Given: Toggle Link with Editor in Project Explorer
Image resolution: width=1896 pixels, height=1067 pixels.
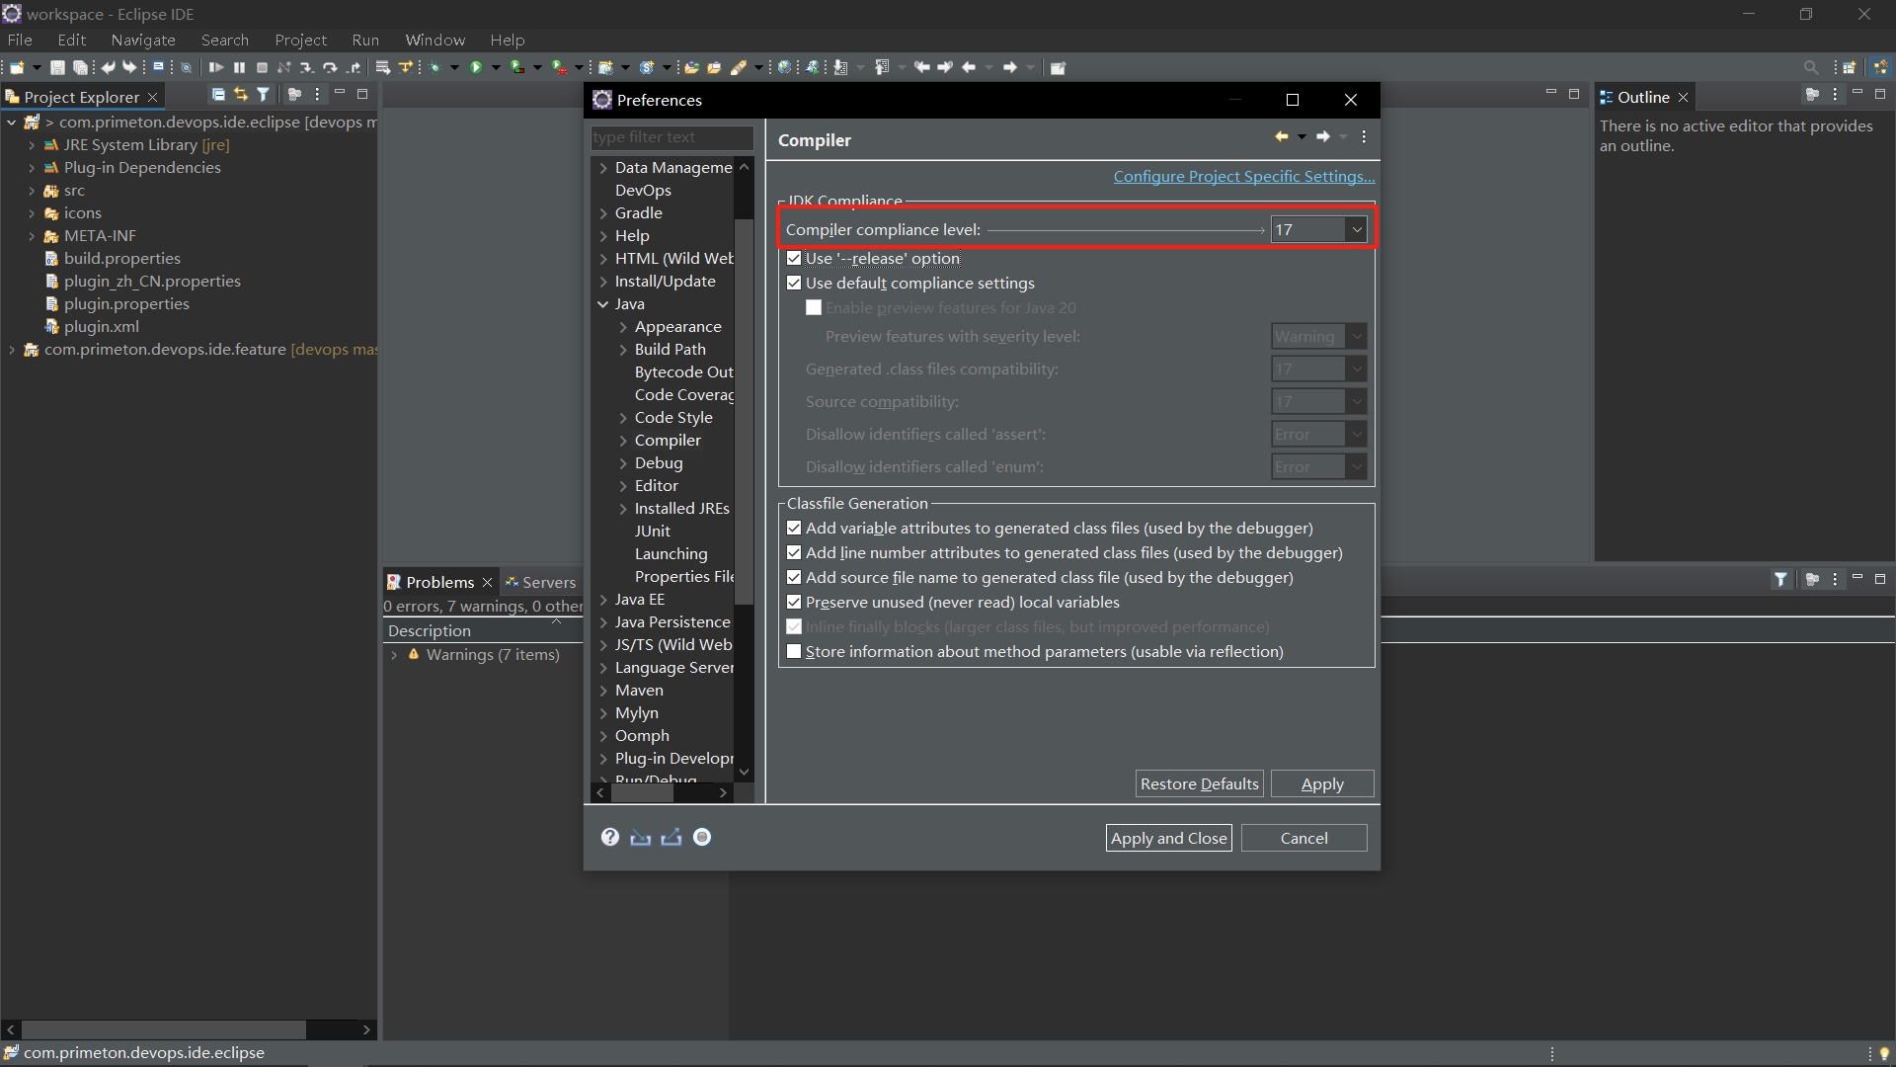Looking at the screenshot, I should [240, 94].
